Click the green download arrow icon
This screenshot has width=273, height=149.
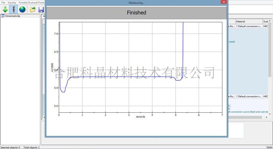(x=5, y=10)
